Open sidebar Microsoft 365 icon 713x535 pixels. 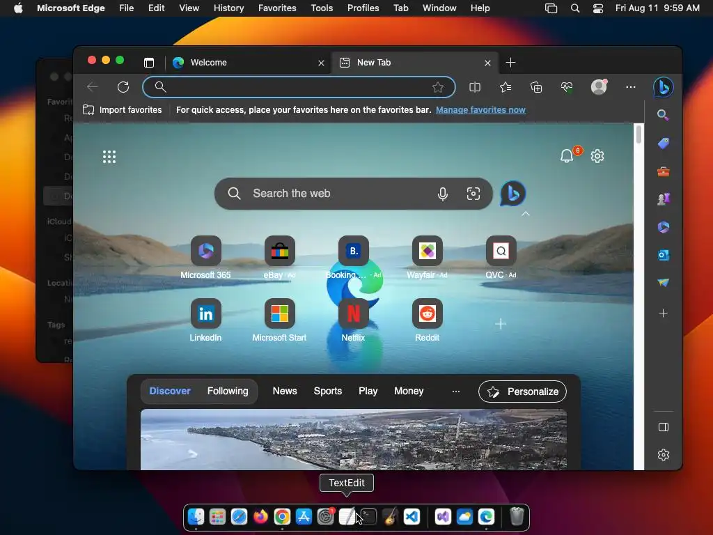pos(663,227)
